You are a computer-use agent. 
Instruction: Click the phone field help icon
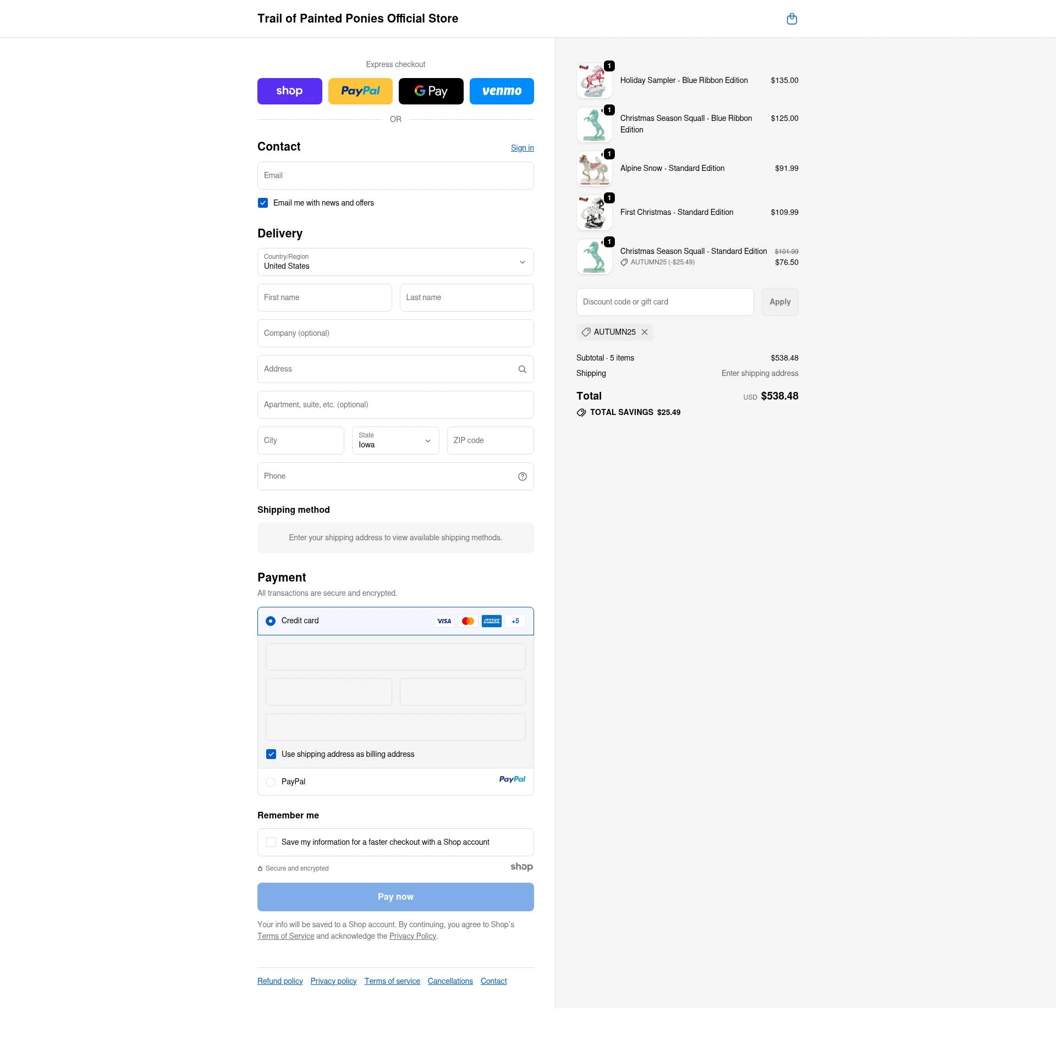click(x=522, y=477)
